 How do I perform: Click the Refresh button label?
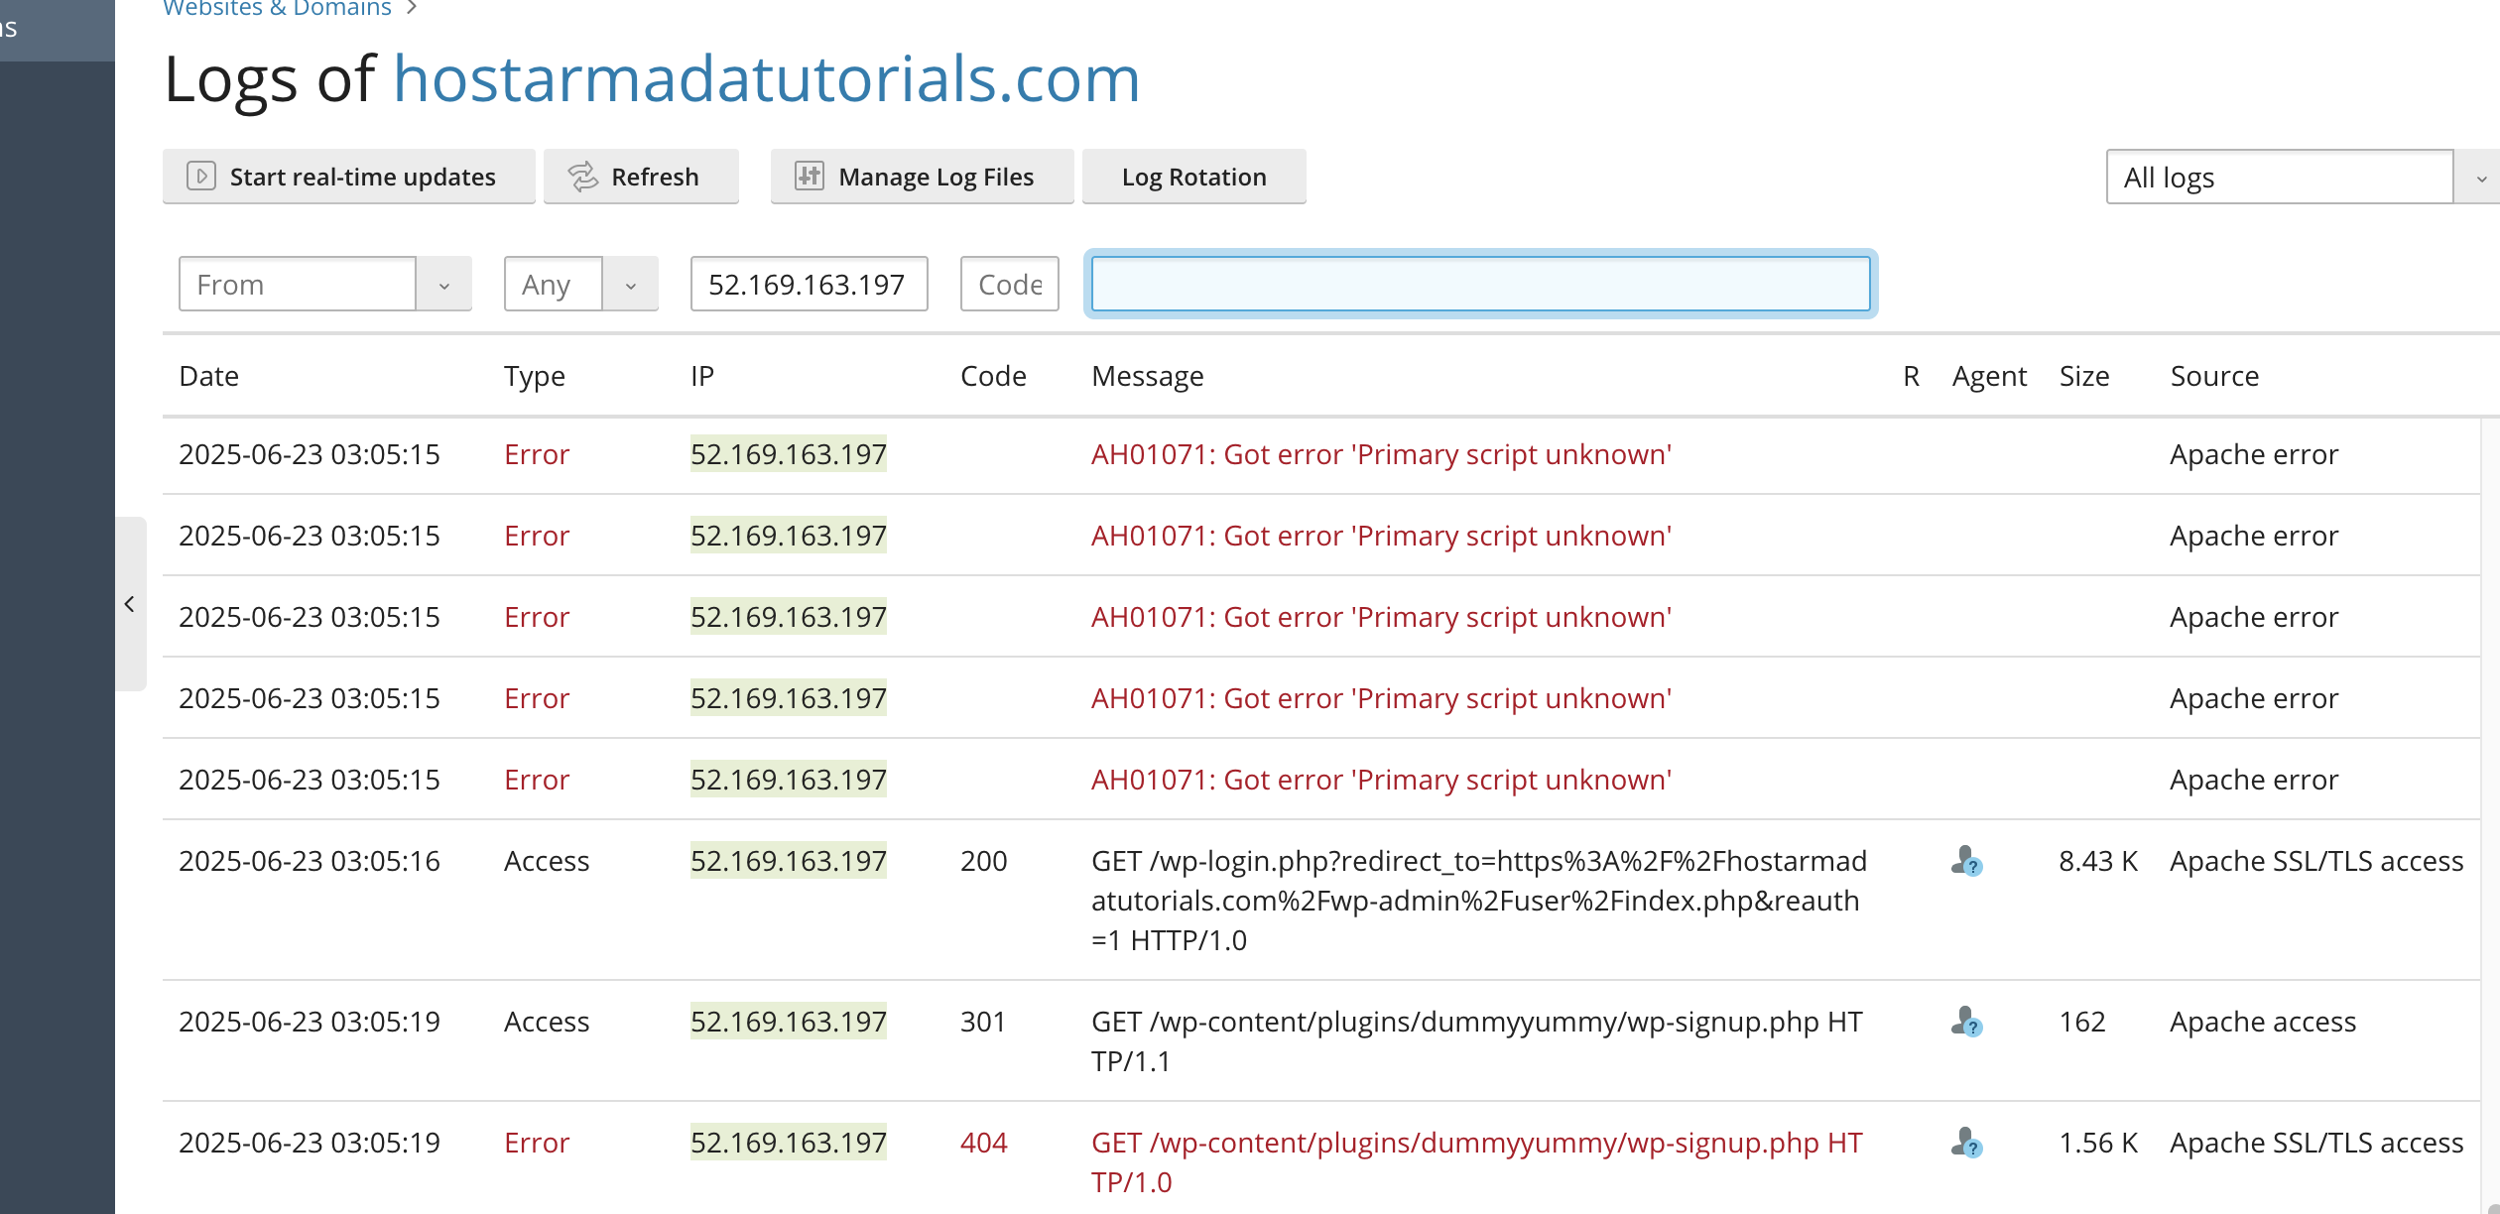coord(655,178)
